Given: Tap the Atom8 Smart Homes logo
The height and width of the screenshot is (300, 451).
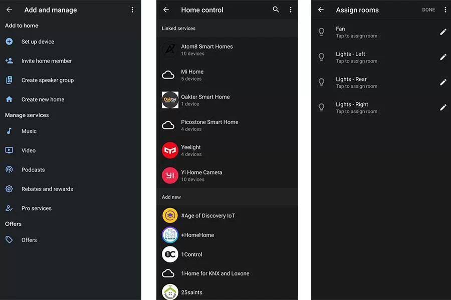Looking at the screenshot, I should (x=170, y=49).
